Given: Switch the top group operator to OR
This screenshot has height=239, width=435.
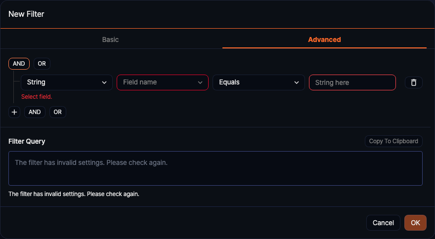Looking at the screenshot, I should 42,64.
